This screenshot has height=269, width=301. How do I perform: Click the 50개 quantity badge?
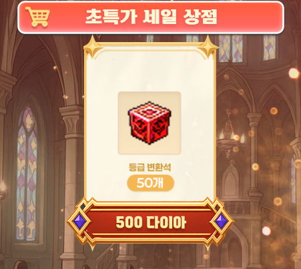pos(150,183)
